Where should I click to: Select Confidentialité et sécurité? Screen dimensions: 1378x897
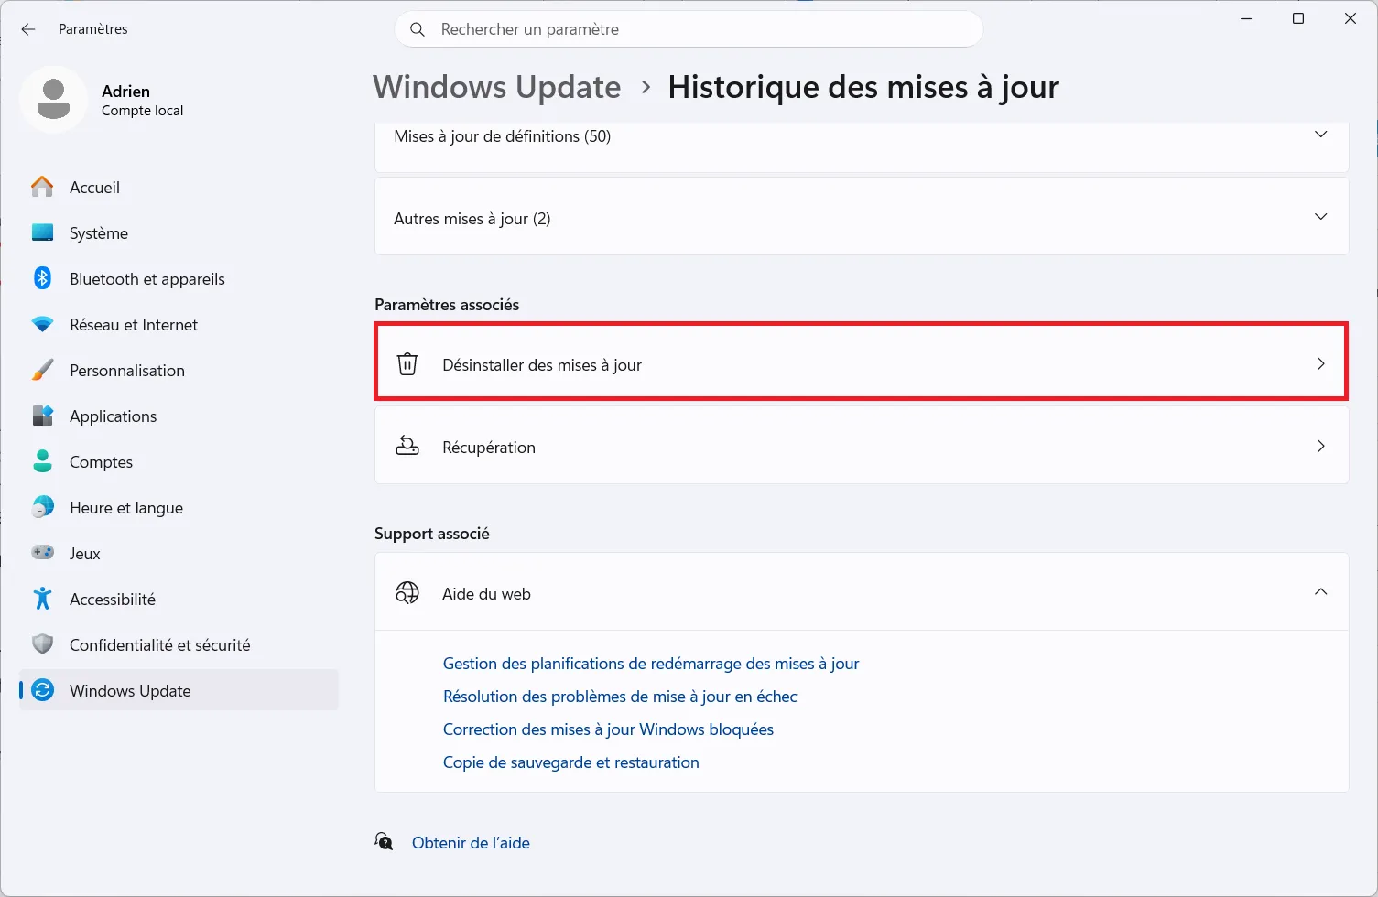[159, 644]
